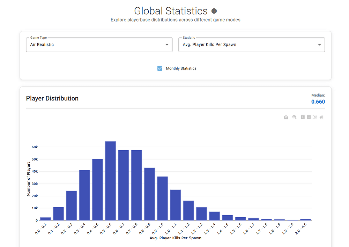
Task: Zoom in using the plus icon
Action: click(x=303, y=117)
